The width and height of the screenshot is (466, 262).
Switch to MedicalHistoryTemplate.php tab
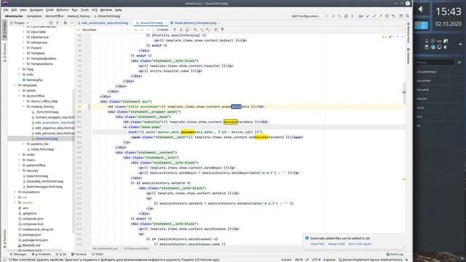195,23
